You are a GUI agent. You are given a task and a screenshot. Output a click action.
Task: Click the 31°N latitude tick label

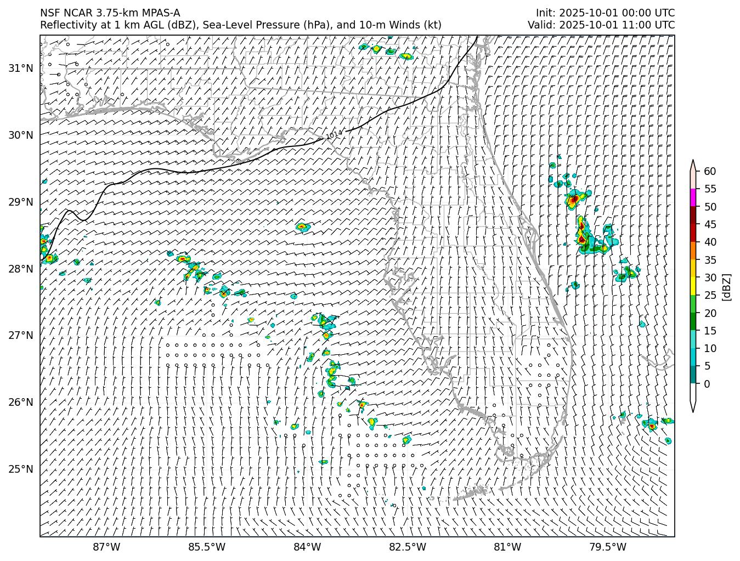click(x=20, y=68)
